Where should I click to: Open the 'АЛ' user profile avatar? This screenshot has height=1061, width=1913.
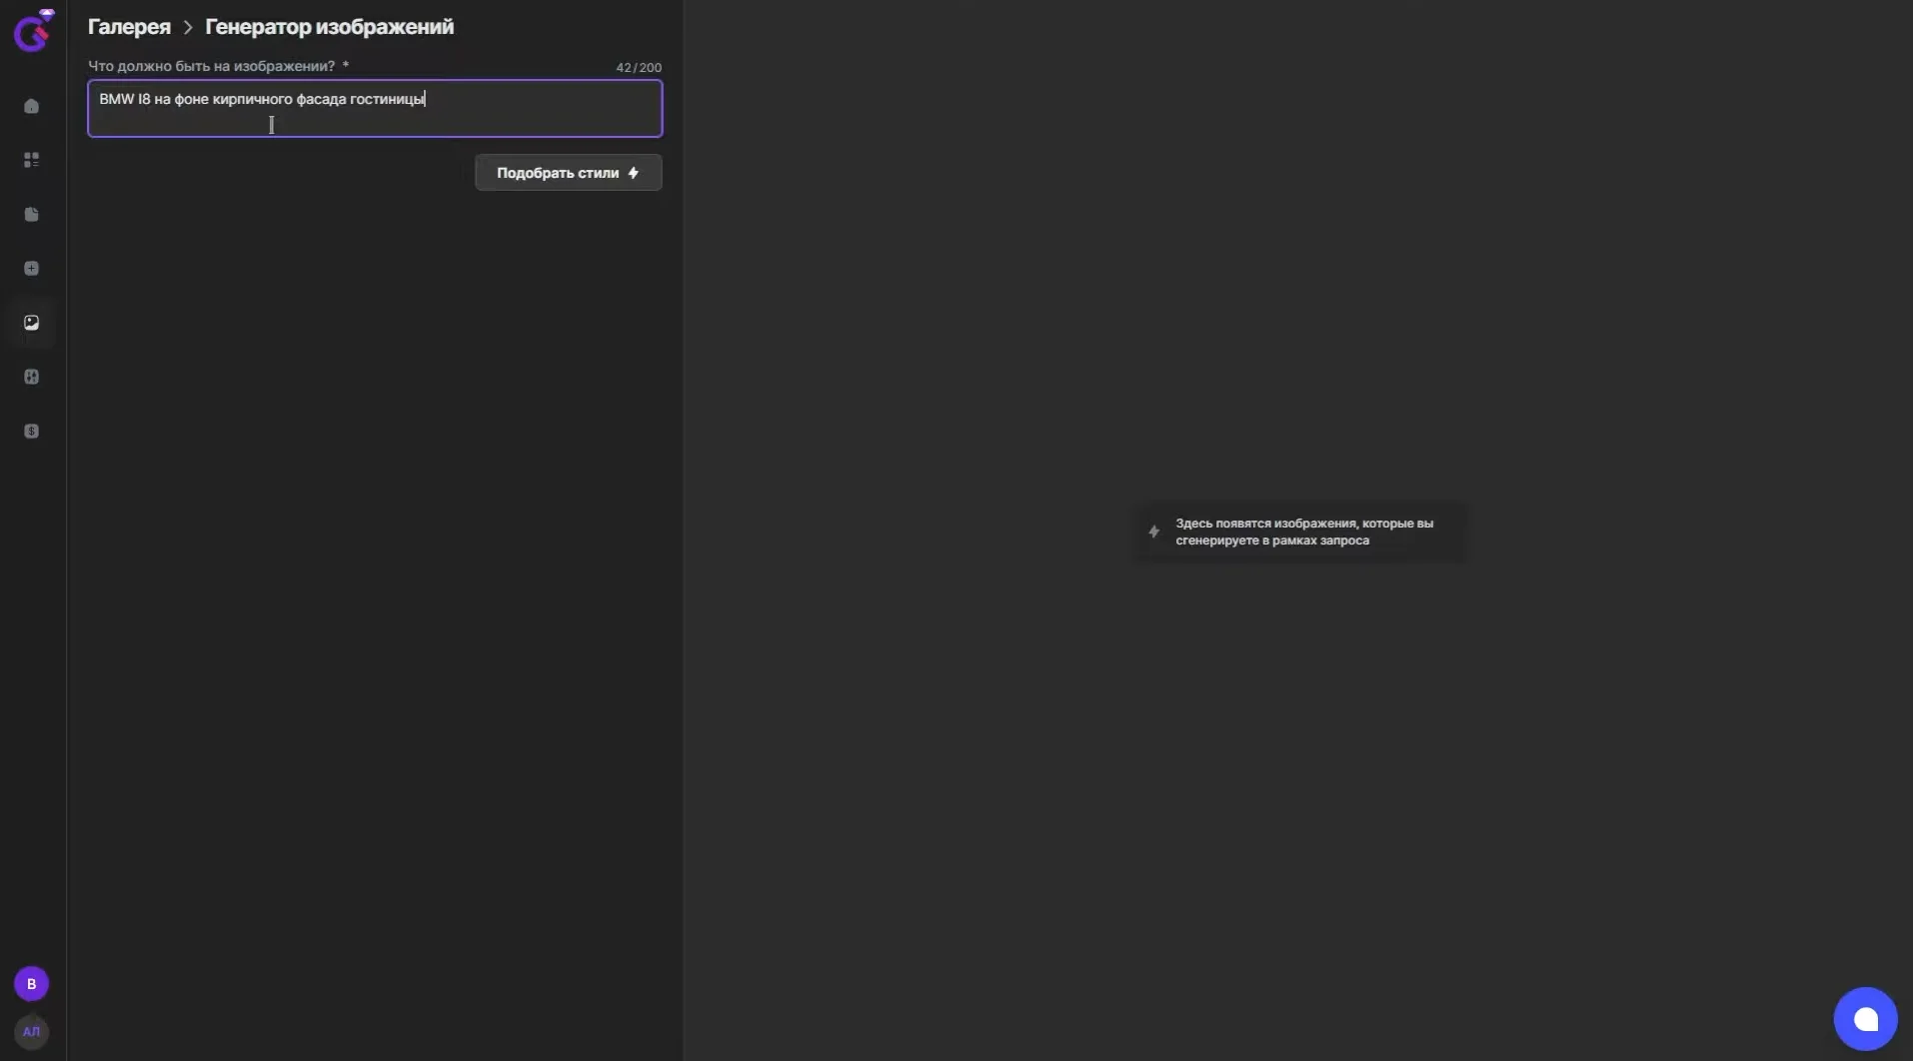pos(31,1032)
